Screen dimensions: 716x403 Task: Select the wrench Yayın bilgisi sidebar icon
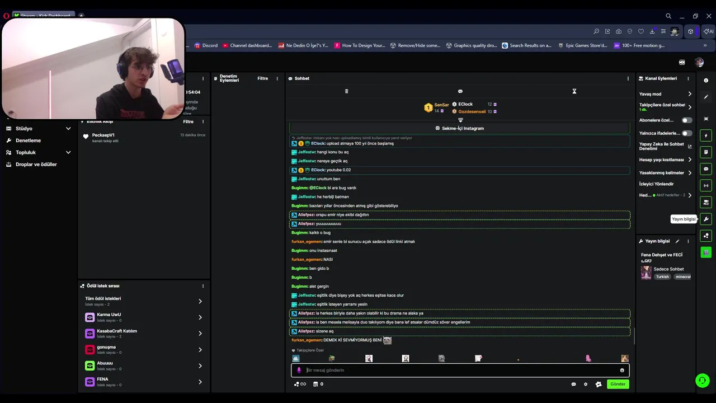706,219
